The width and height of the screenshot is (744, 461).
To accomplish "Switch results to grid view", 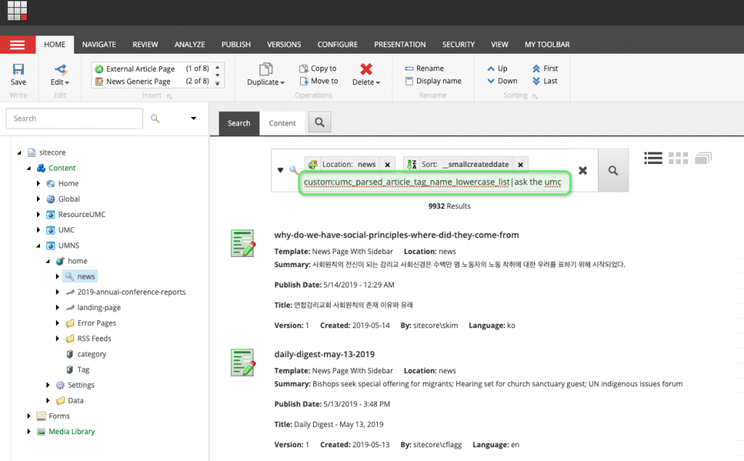I will pos(678,158).
